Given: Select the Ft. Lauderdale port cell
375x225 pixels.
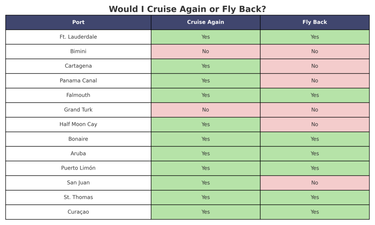Looking at the screenshot, I should point(78,37).
